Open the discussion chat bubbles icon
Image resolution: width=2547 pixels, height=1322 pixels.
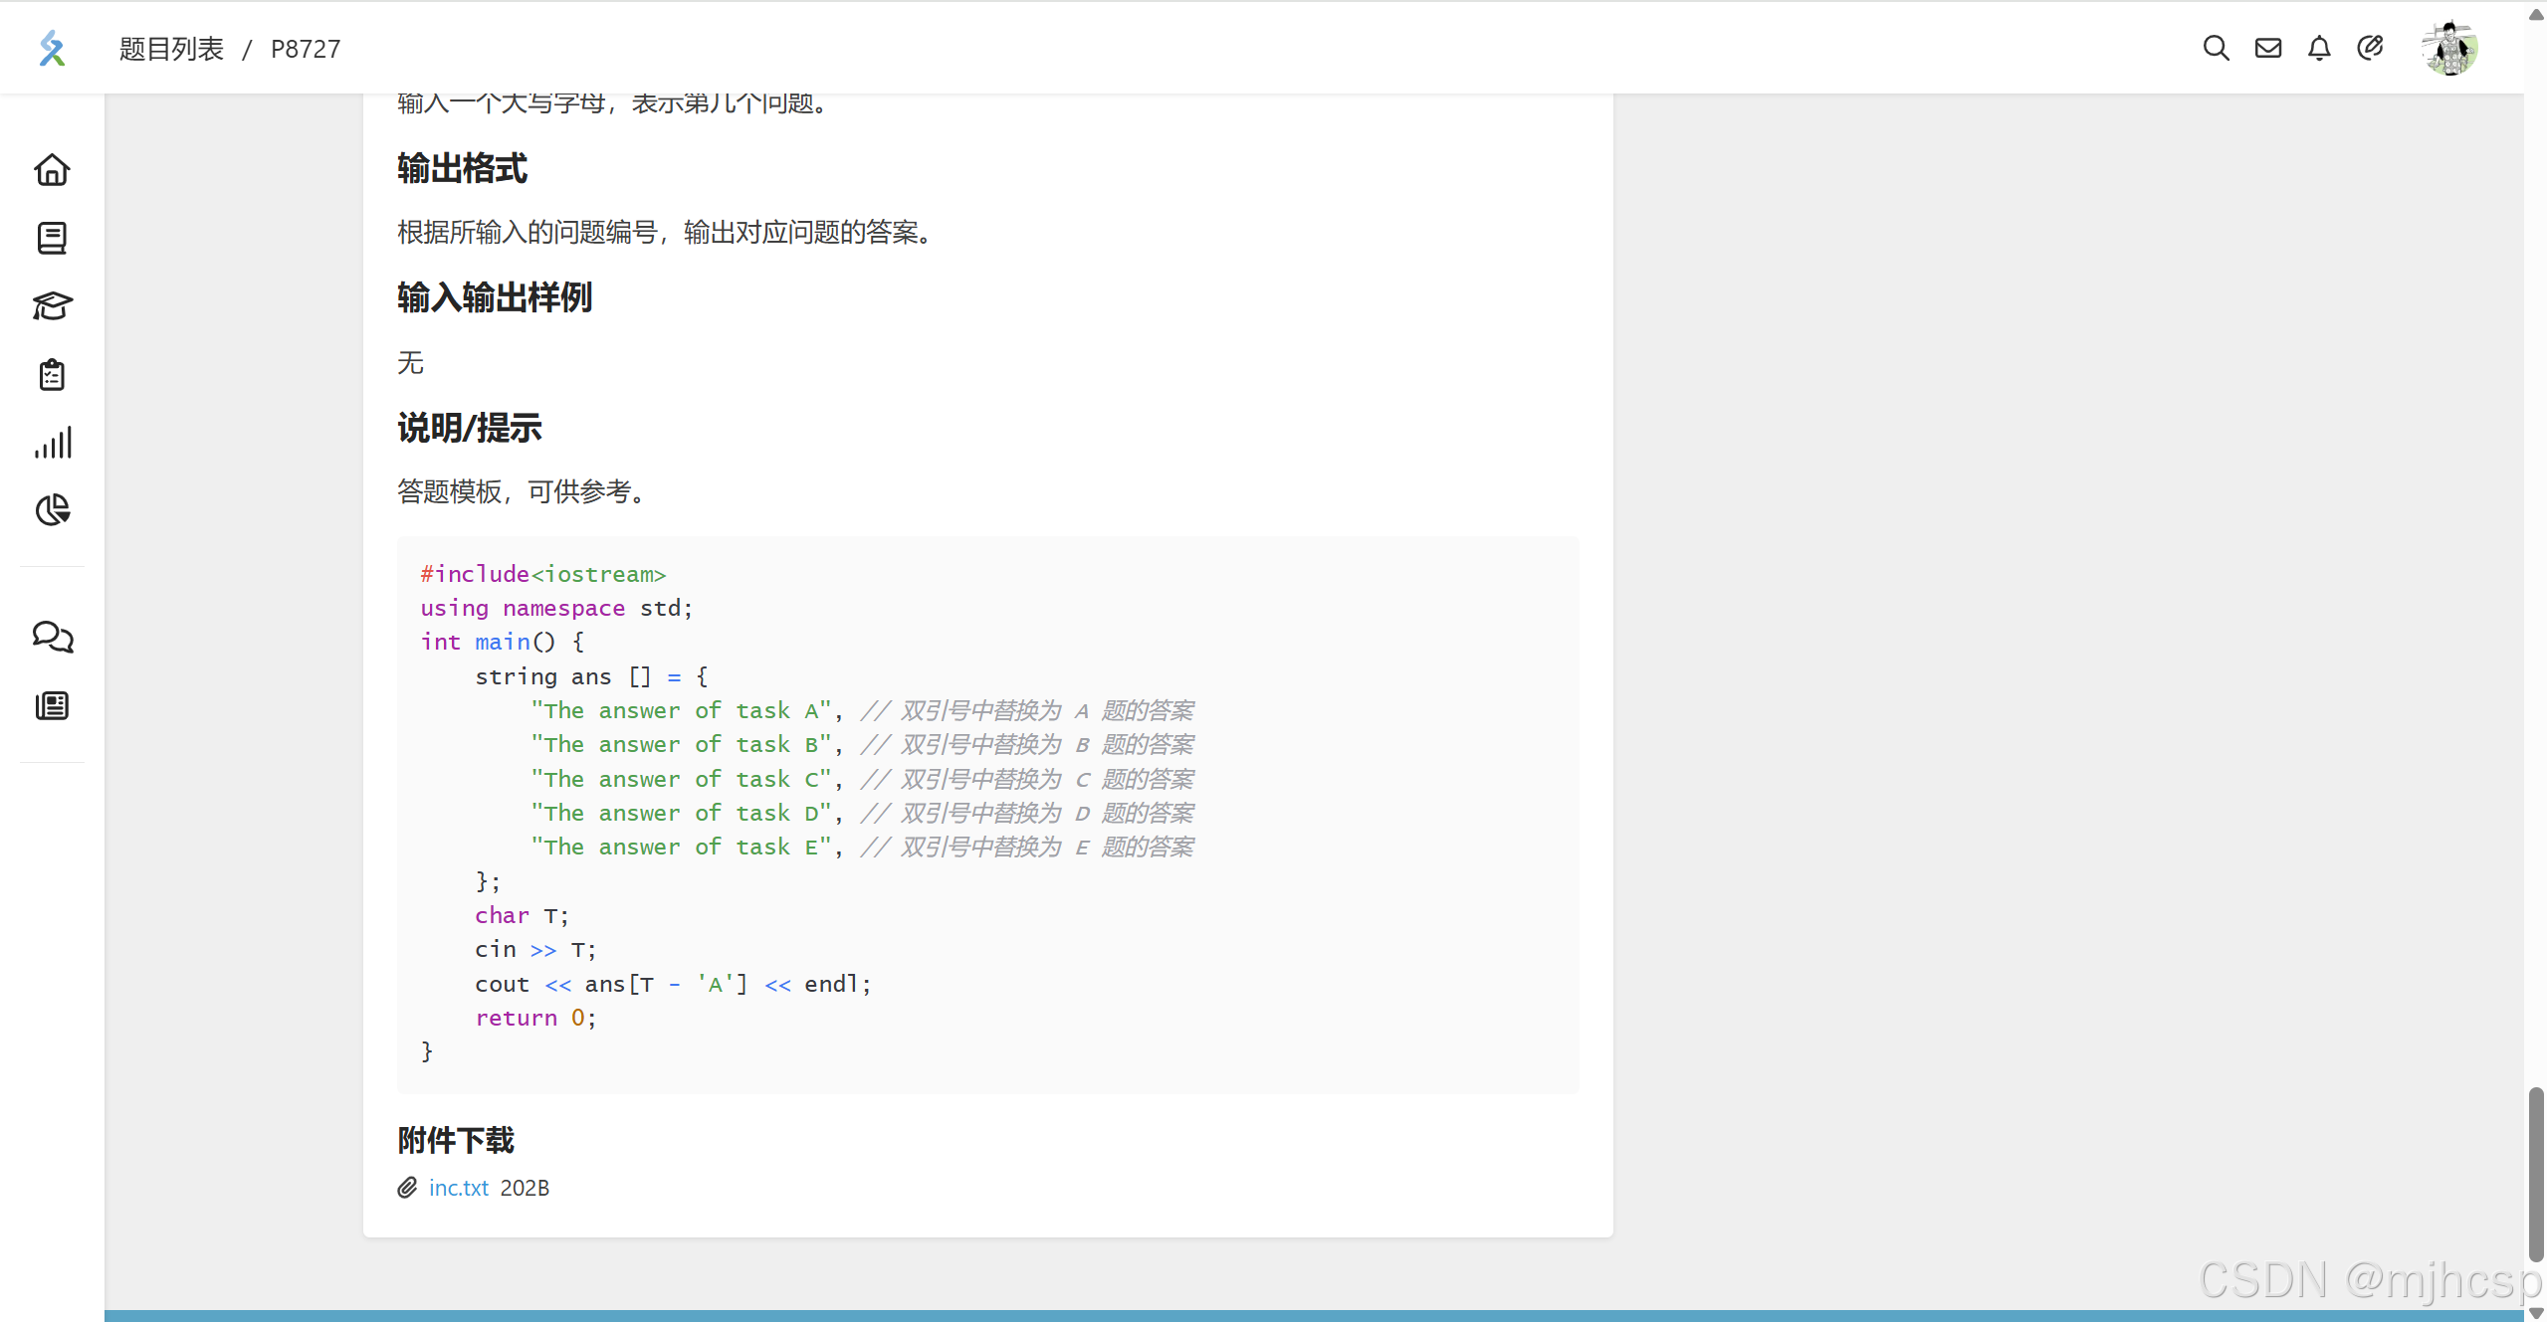(52, 637)
